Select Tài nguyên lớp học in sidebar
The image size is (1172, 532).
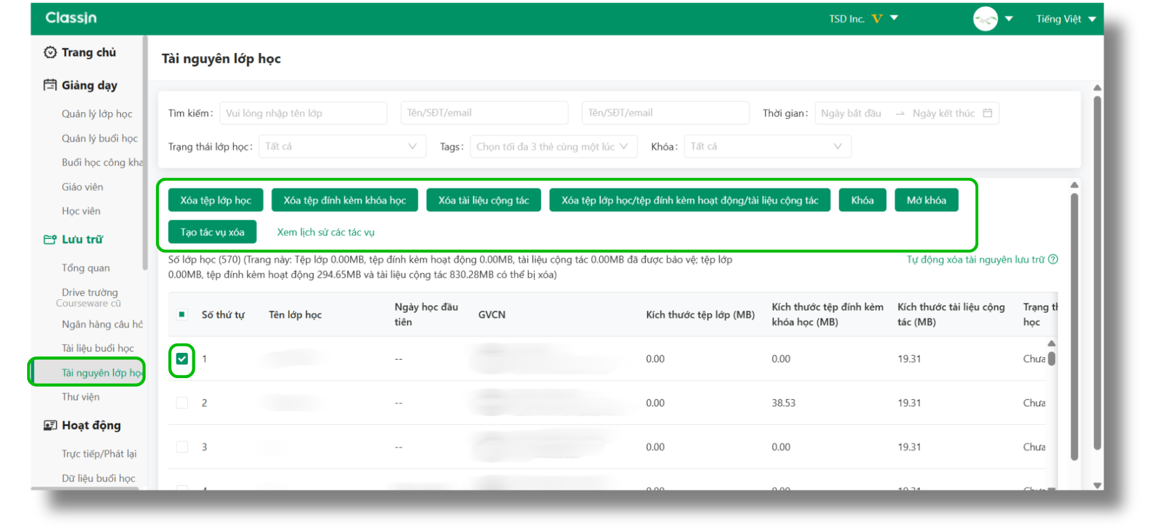click(x=101, y=373)
